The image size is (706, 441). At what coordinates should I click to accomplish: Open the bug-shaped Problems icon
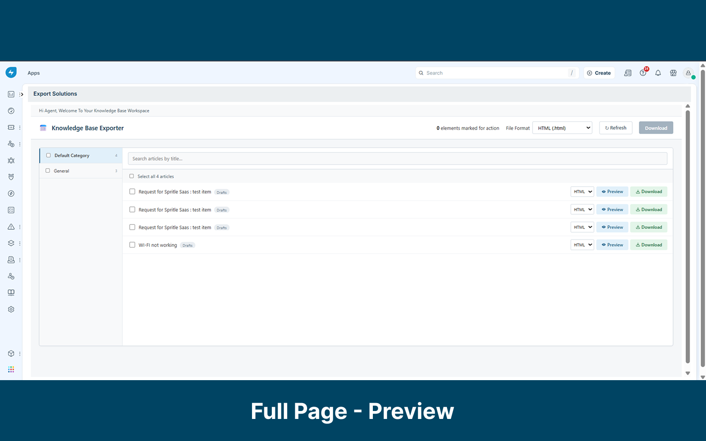[x=11, y=161]
